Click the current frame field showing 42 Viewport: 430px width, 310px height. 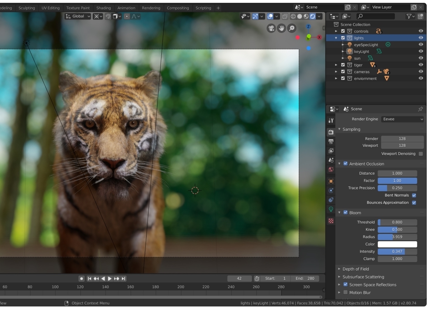239,278
